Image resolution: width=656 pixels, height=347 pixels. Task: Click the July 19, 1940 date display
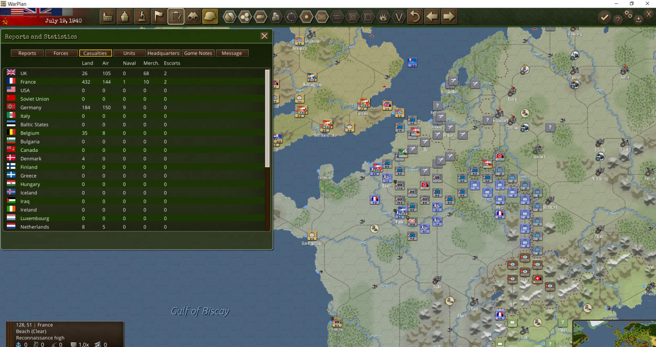pyautogui.click(x=64, y=20)
